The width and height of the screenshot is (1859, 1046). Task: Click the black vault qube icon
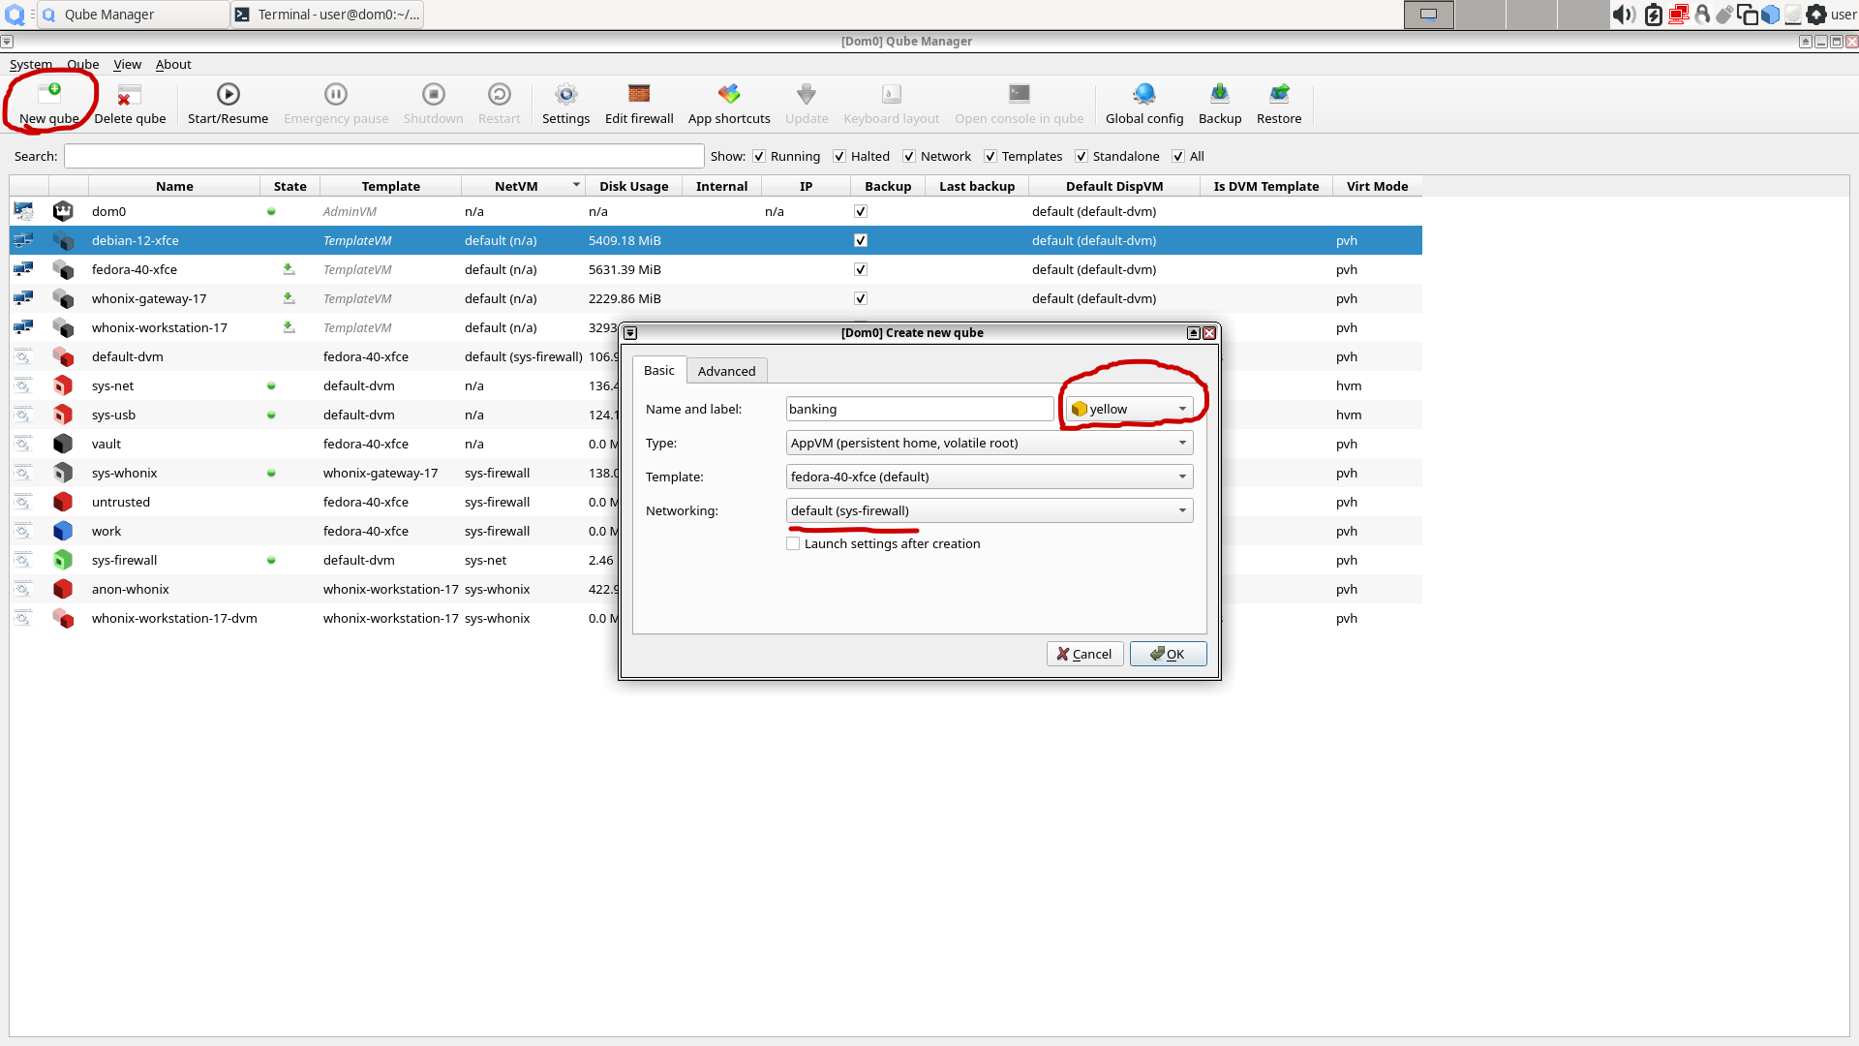[63, 444]
